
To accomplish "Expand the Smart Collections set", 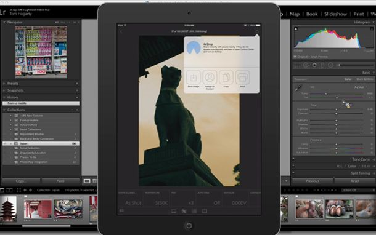I will pos(10,129).
